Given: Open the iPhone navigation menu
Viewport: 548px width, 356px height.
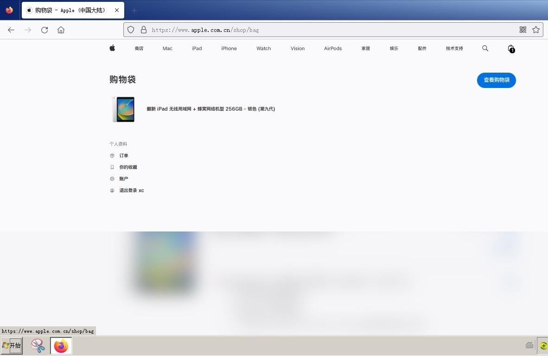Looking at the screenshot, I should pyautogui.click(x=229, y=49).
